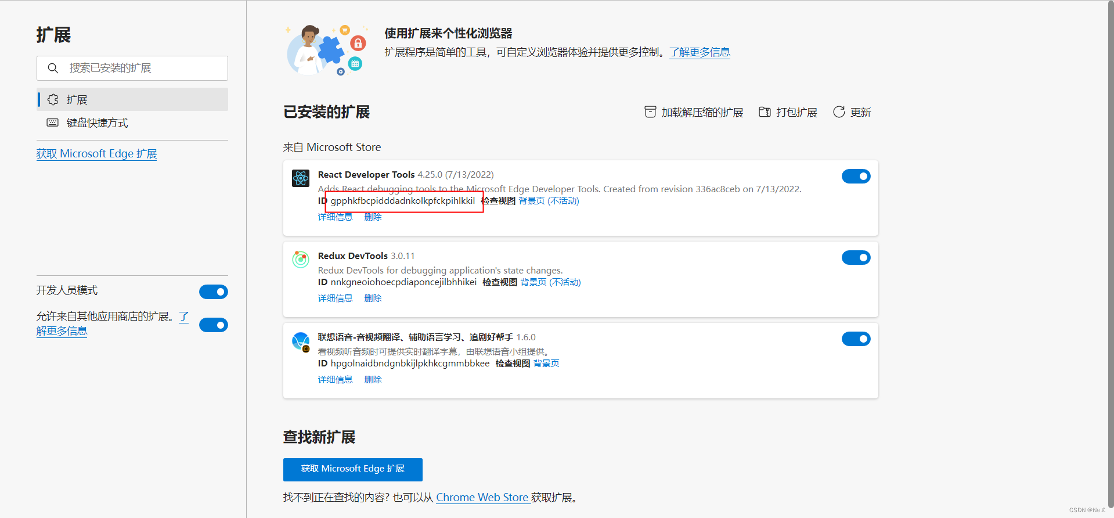The height and width of the screenshot is (518, 1114).
Task: Click Lenovo extension ID hpgolnaidbndgnbkijlpkhkcgmmbbkee
Action: coord(410,364)
